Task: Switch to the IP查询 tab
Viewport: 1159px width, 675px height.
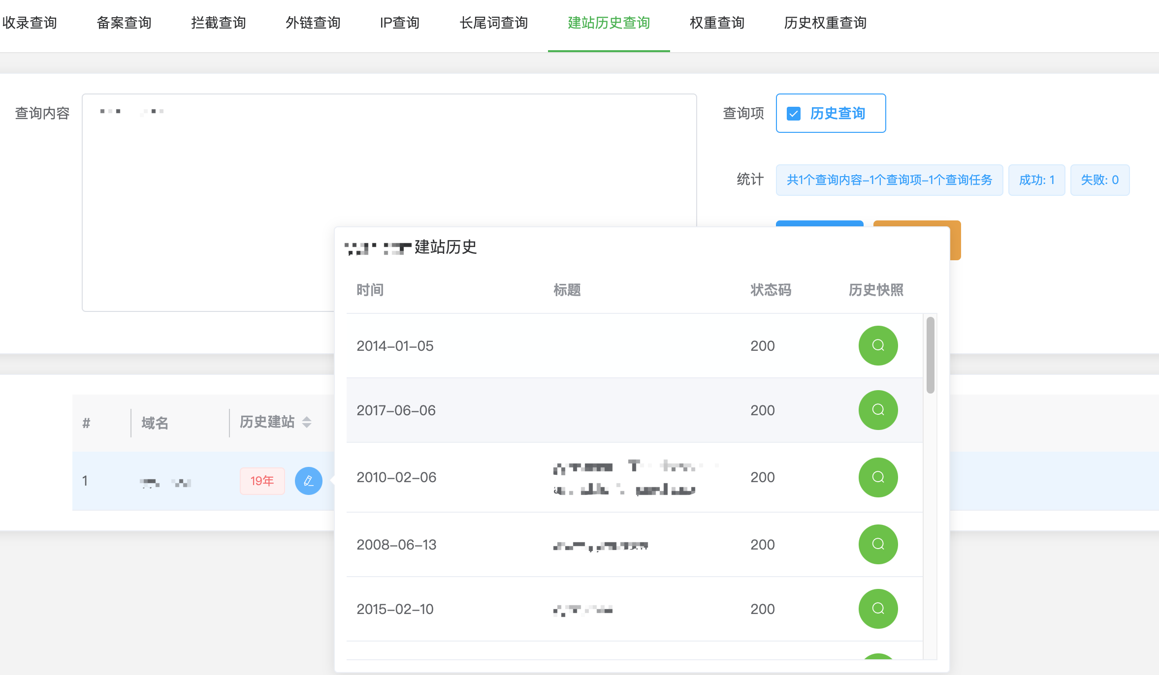Action: [x=400, y=23]
